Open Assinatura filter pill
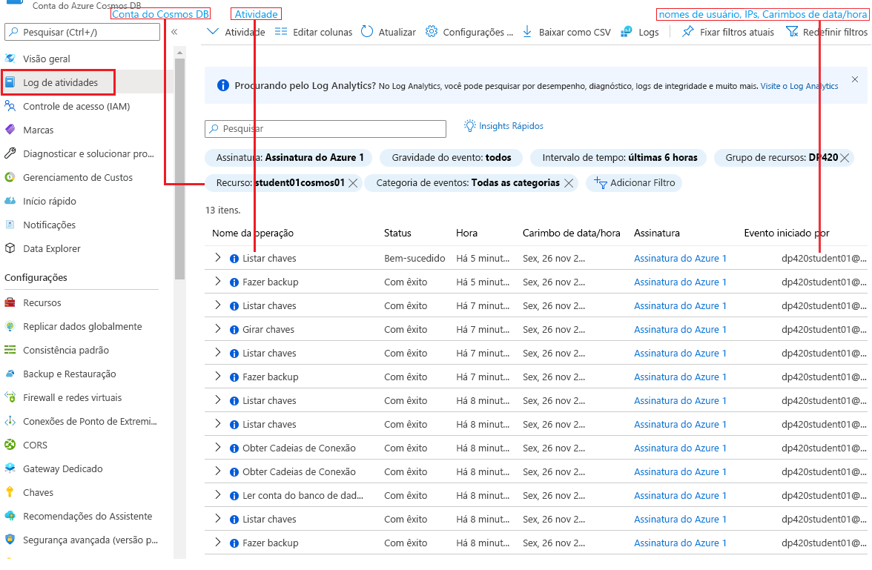This screenshot has height=570, width=872. (x=289, y=158)
